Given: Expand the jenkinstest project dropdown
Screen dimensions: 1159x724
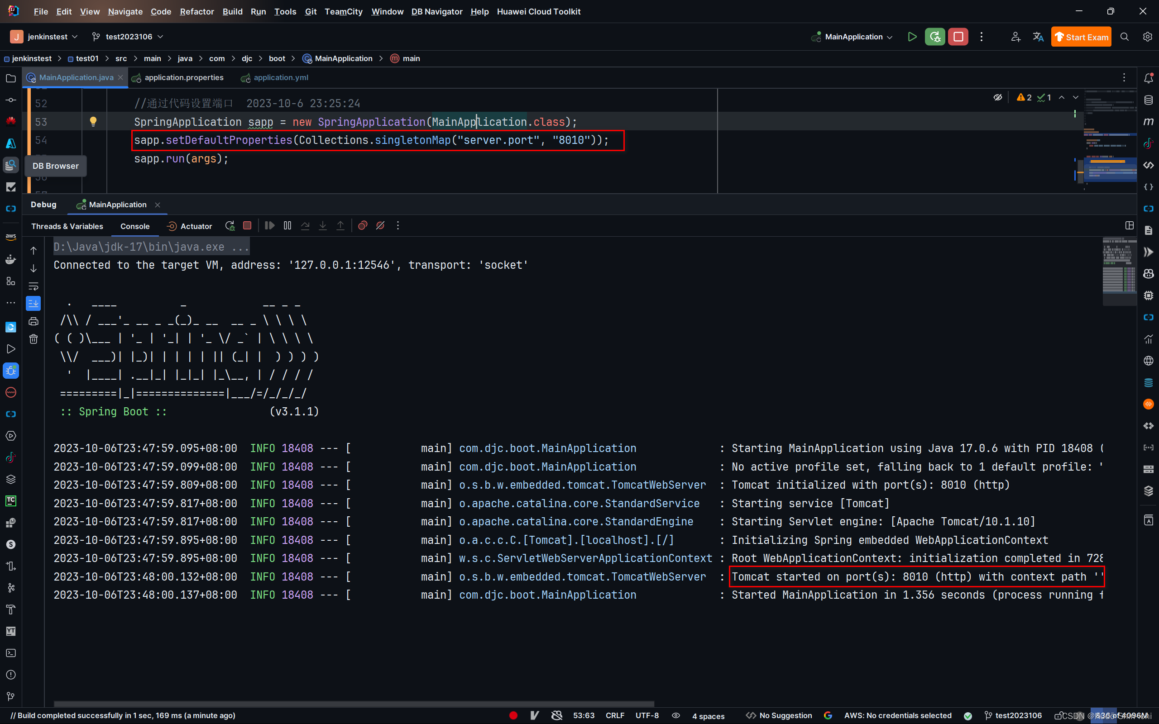Looking at the screenshot, I should coord(44,37).
